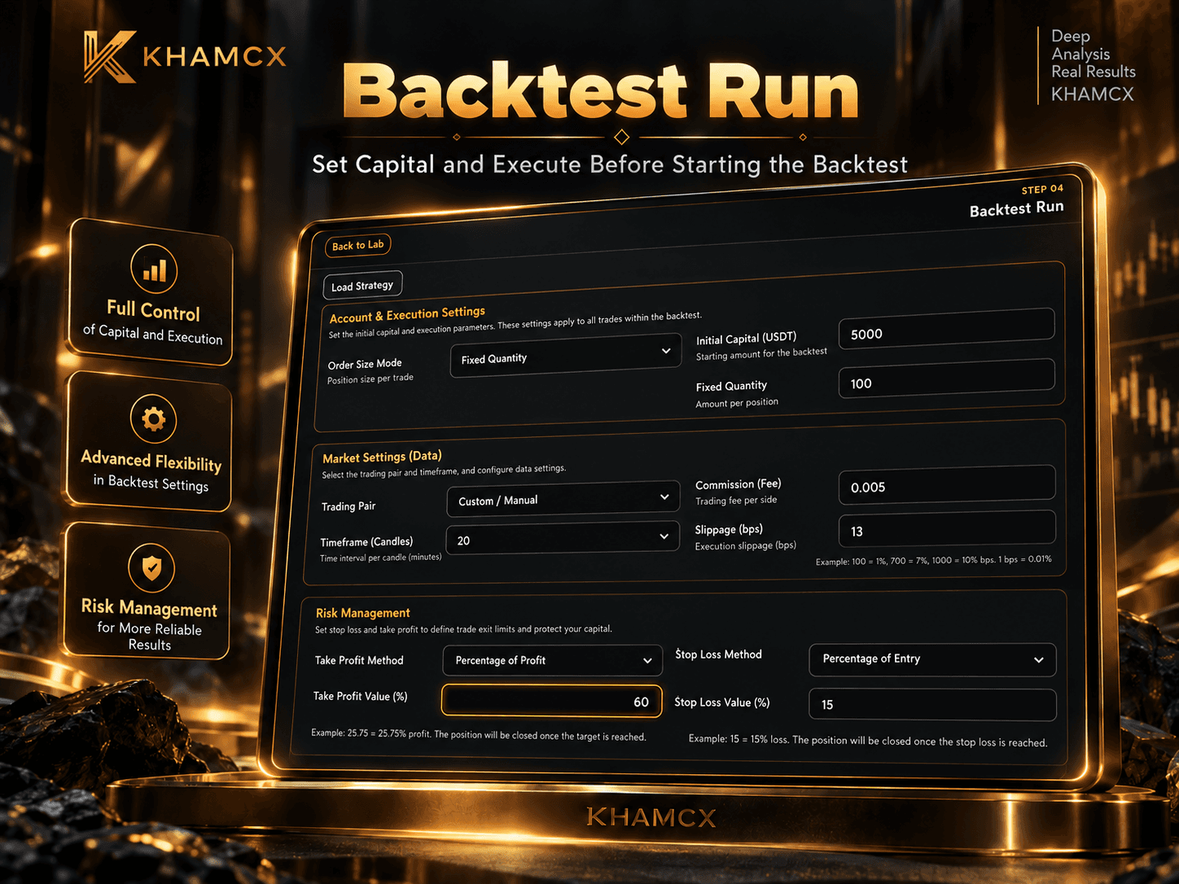Open the Trading Pair Custom / Manual dropdown
Image resolution: width=1179 pixels, height=884 pixels.
click(563, 499)
